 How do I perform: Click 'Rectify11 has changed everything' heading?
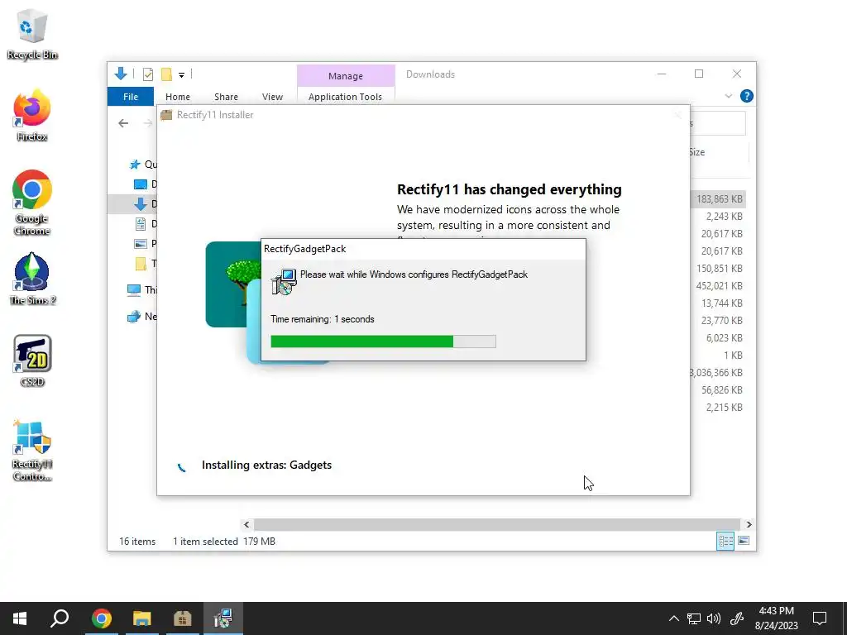click(510, 189)
